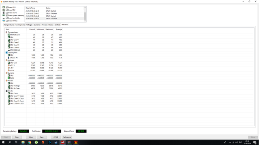Click the Maximum column header
The width and height of the screenshot is (259, 145).
(49, 29)
